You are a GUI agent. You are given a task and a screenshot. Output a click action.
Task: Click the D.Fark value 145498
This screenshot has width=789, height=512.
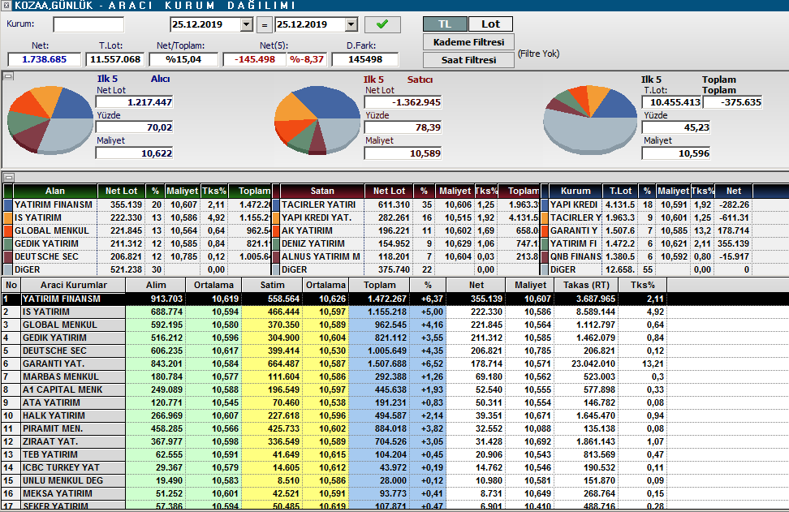365,59
